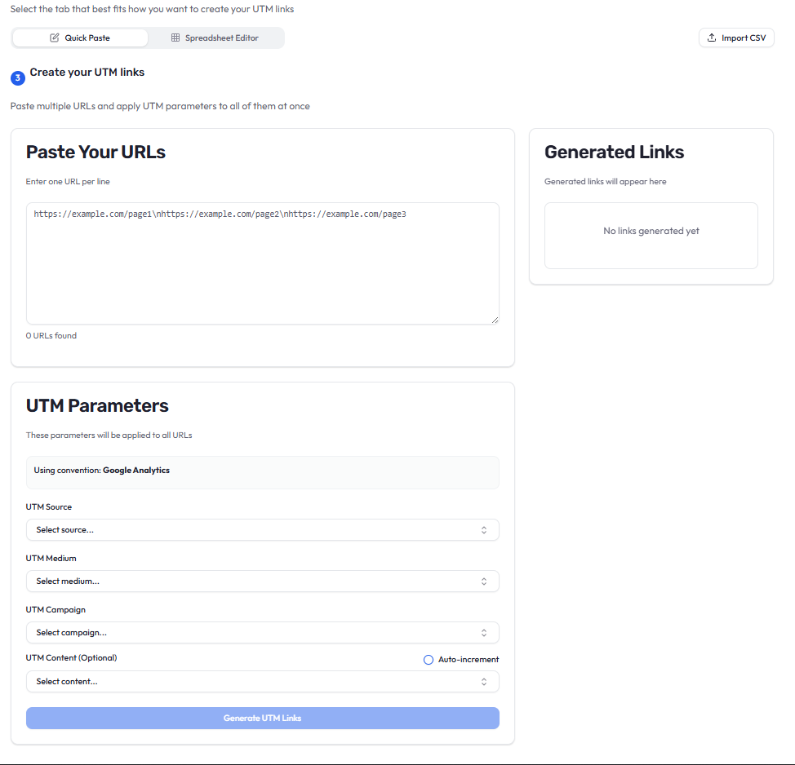Open the Spreadsheet Editor tab
The image size is (795, 765).
coord(215,38)
